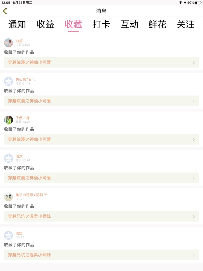
Task: Tap 清欢's star avatar icon
Action: pyautogui.click(x=9, y=158)
